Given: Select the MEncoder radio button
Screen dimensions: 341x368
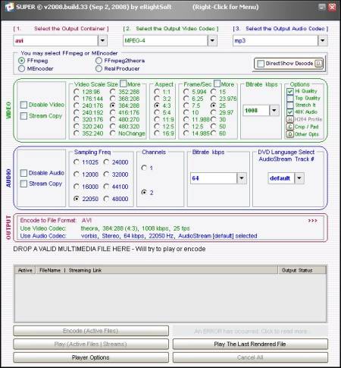Looking at the screenshot, I should [21, 68].
